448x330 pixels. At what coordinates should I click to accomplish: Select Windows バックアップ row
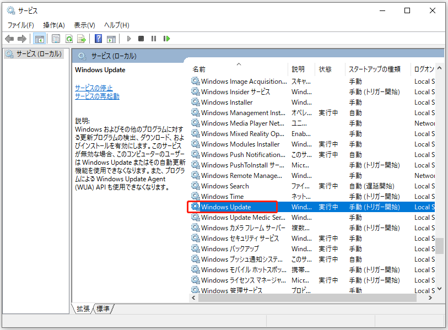pos(312,249)
